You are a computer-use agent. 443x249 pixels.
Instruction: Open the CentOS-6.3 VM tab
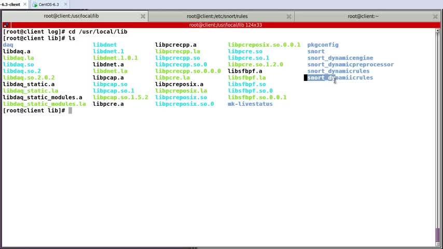click(49, 5)
